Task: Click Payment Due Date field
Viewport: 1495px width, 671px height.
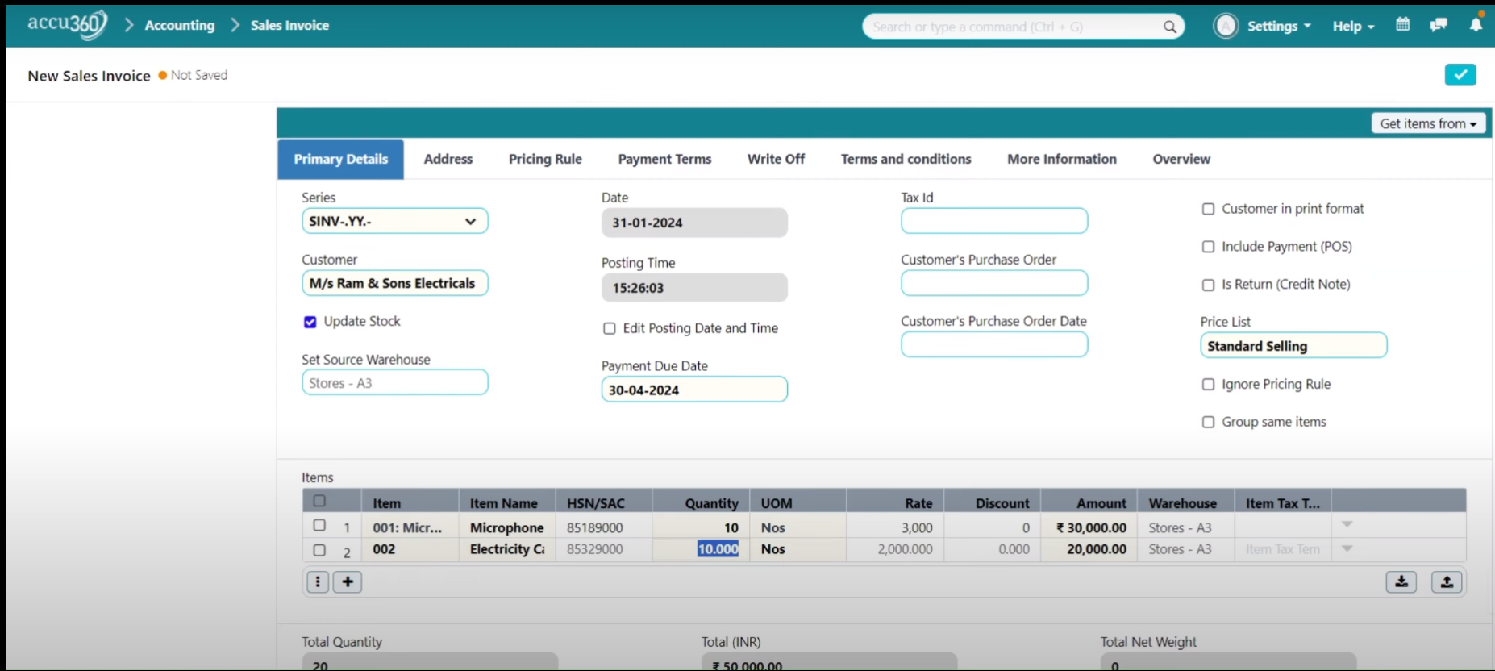Action: (694, 390)
